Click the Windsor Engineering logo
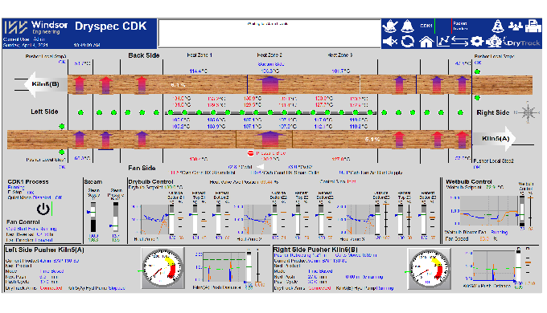547x313 pixels. (x=36, y=27)
